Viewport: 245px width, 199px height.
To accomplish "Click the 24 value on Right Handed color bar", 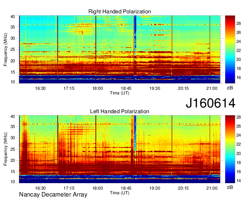I will click(x=239, y=41).
